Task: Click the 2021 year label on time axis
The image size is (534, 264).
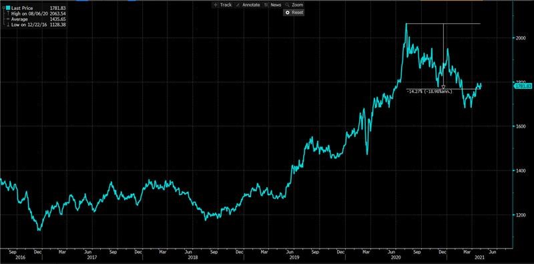Action: pos(480,258)
